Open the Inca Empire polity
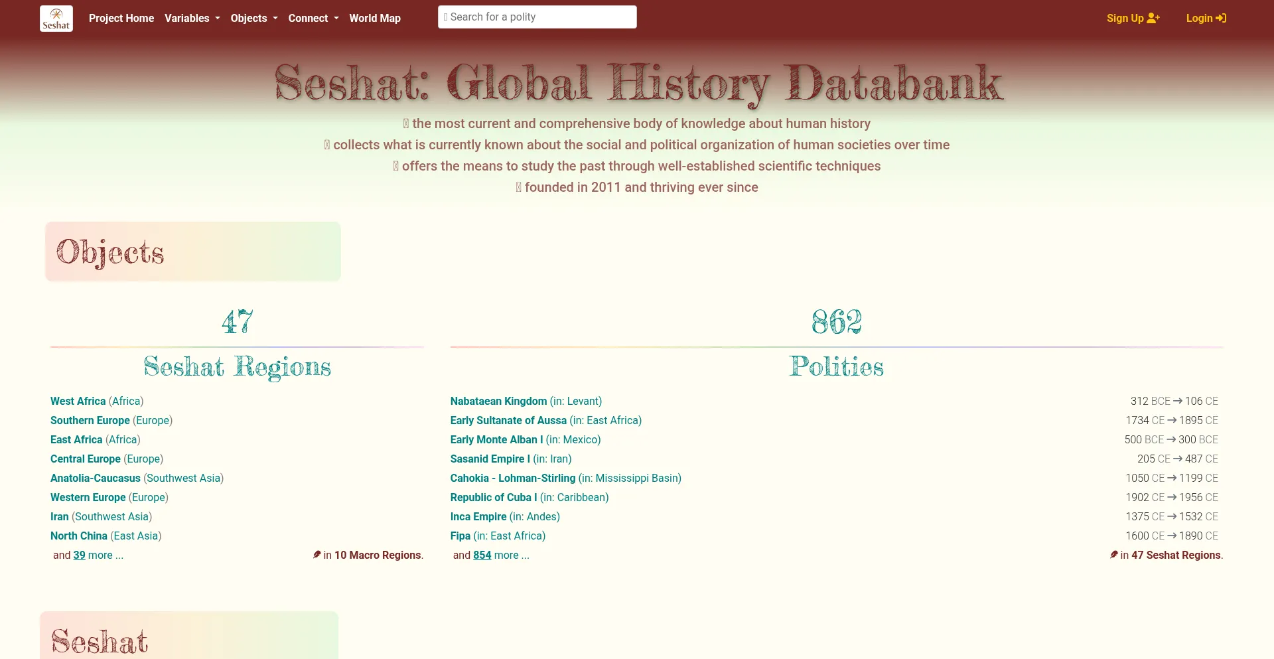1274x659 pixels. point(478,516)
